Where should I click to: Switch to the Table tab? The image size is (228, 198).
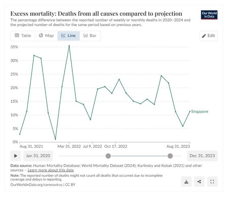click(x=23, y=36)
